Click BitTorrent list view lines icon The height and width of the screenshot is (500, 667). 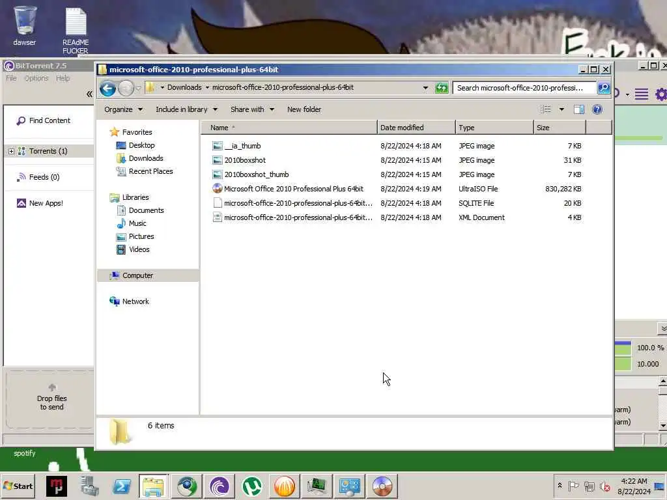tap(641, 94)
